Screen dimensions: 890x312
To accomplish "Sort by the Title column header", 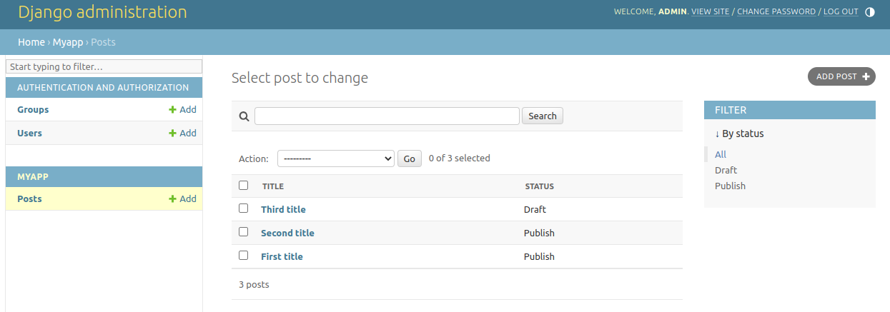I will tap(273, 186).
